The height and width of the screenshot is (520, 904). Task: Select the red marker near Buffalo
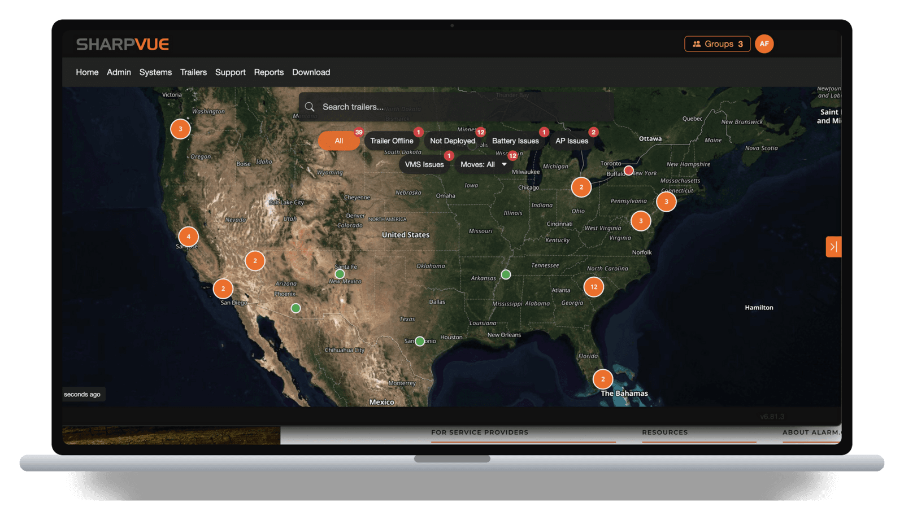point(629,171)
